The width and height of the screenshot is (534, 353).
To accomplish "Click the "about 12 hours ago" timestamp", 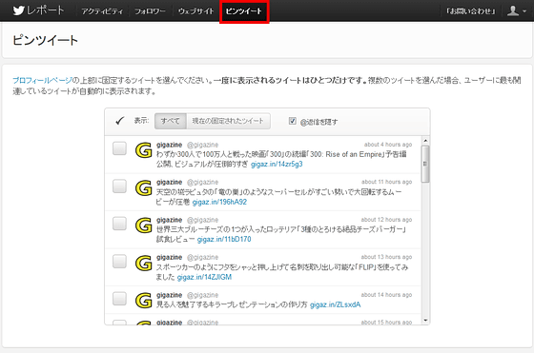I will point(386,220).
